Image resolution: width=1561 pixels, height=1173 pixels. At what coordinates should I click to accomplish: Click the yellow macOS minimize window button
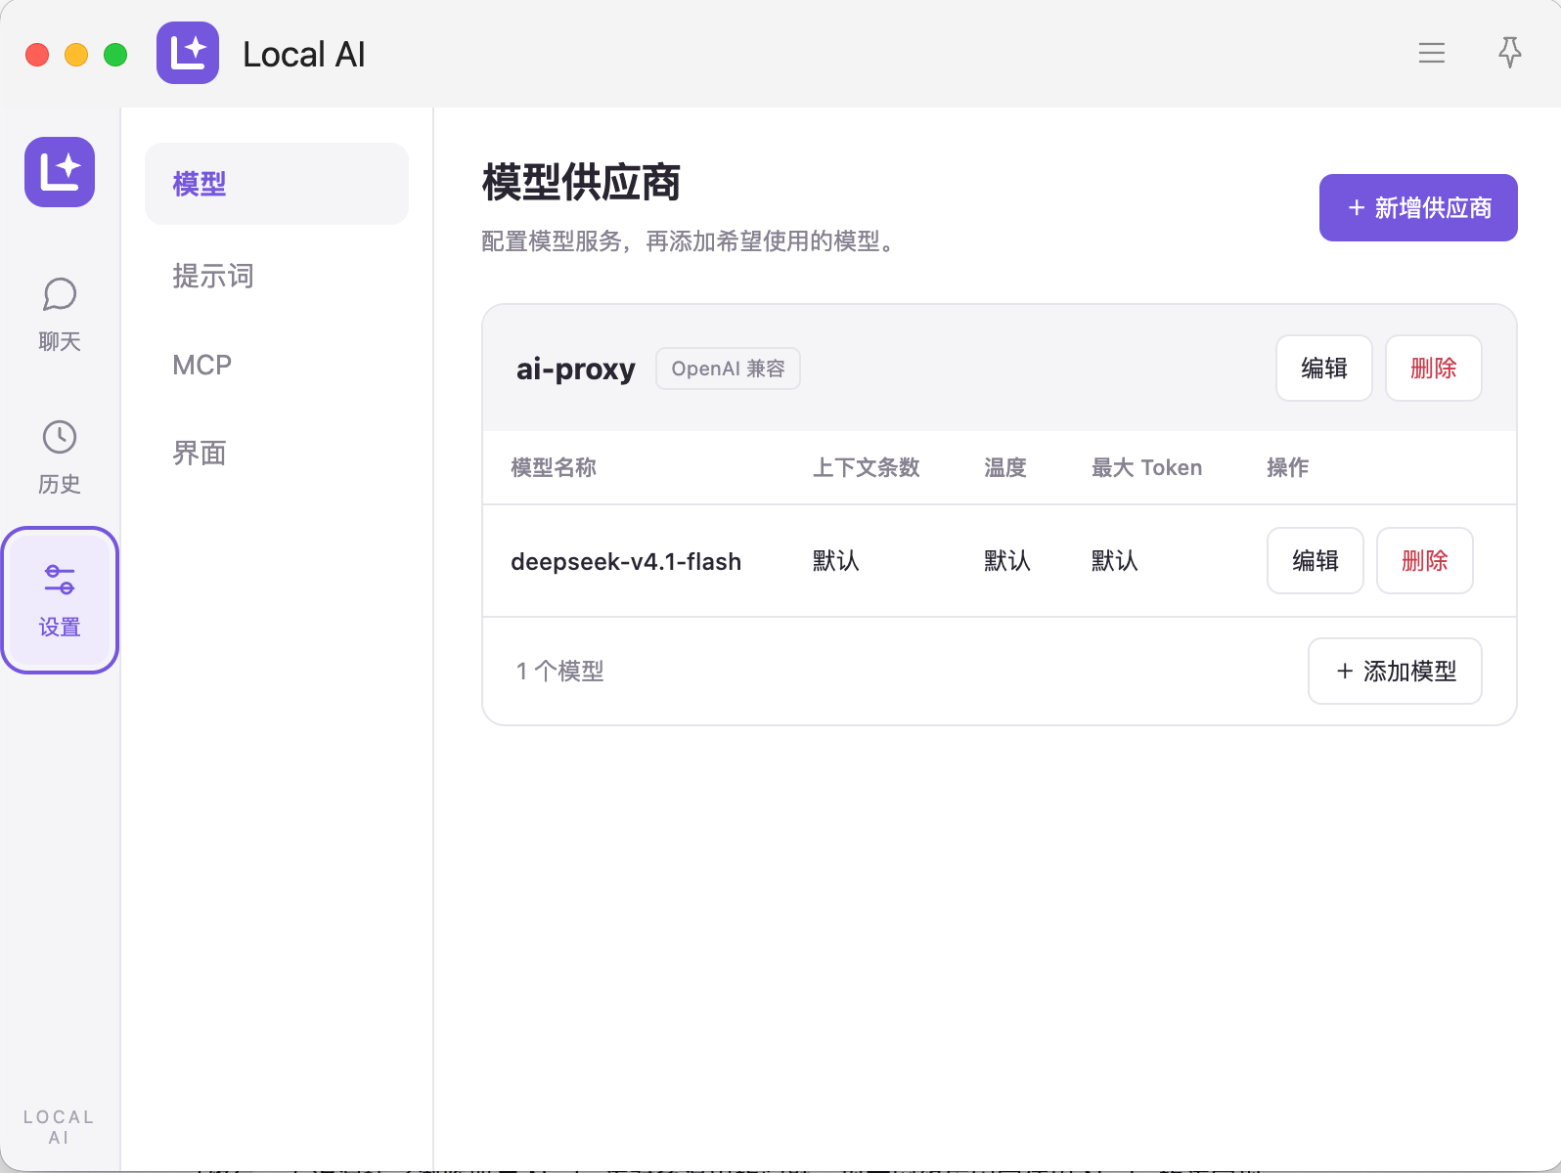tap(76, 55)
